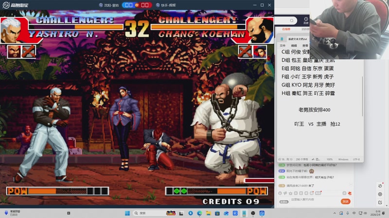
Task: Open the 编辑 menu in Notepad
Action: point(294,46)
